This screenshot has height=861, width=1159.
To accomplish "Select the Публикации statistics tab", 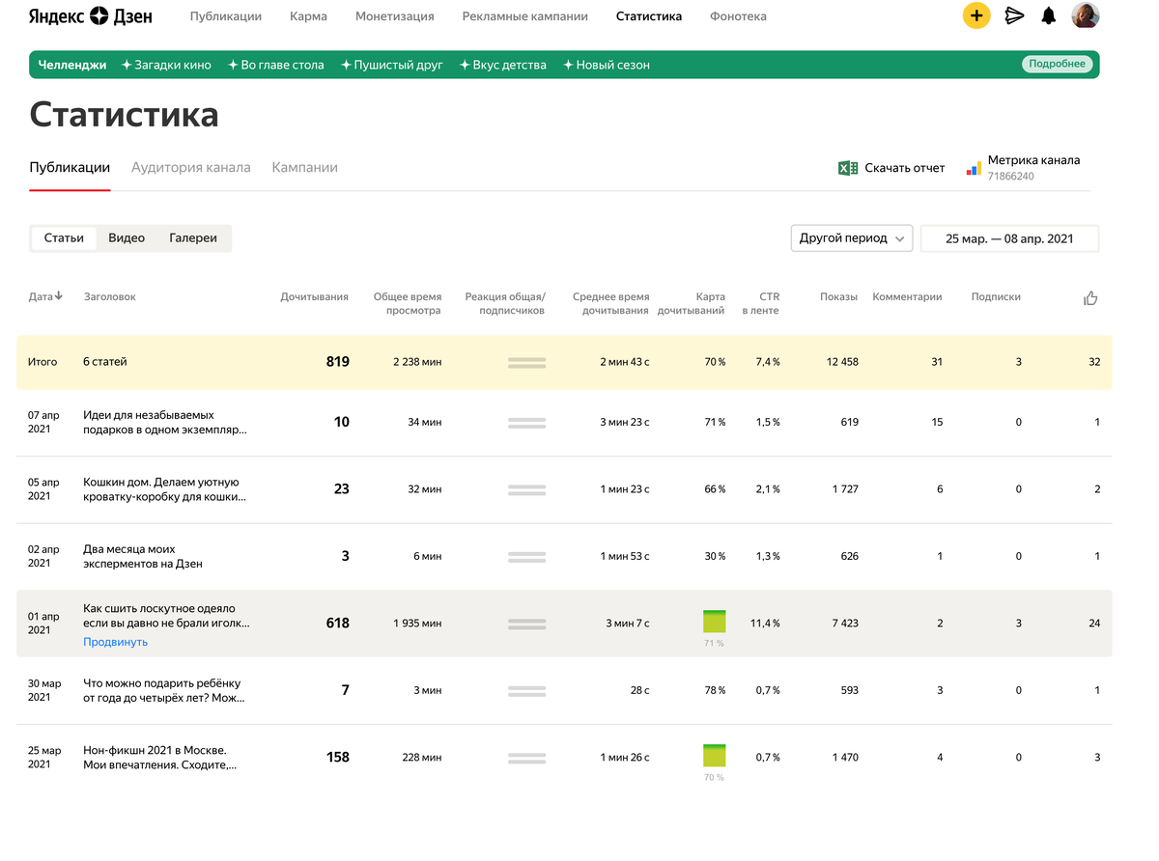I will tap(70, 167).
